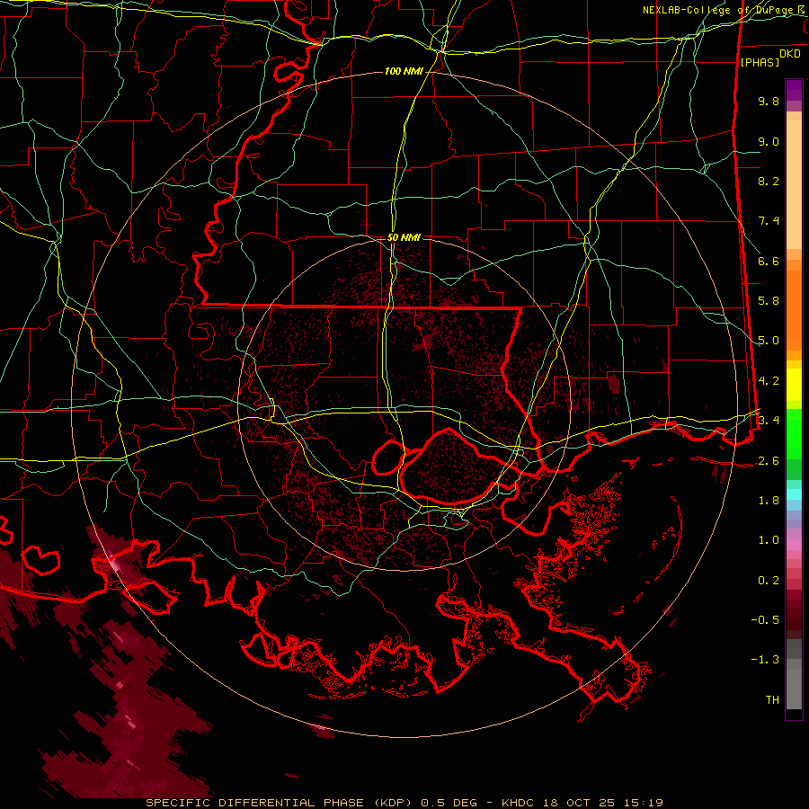
Task: Click the 2.6 value on the scale
Action: [x=769, y=461]
